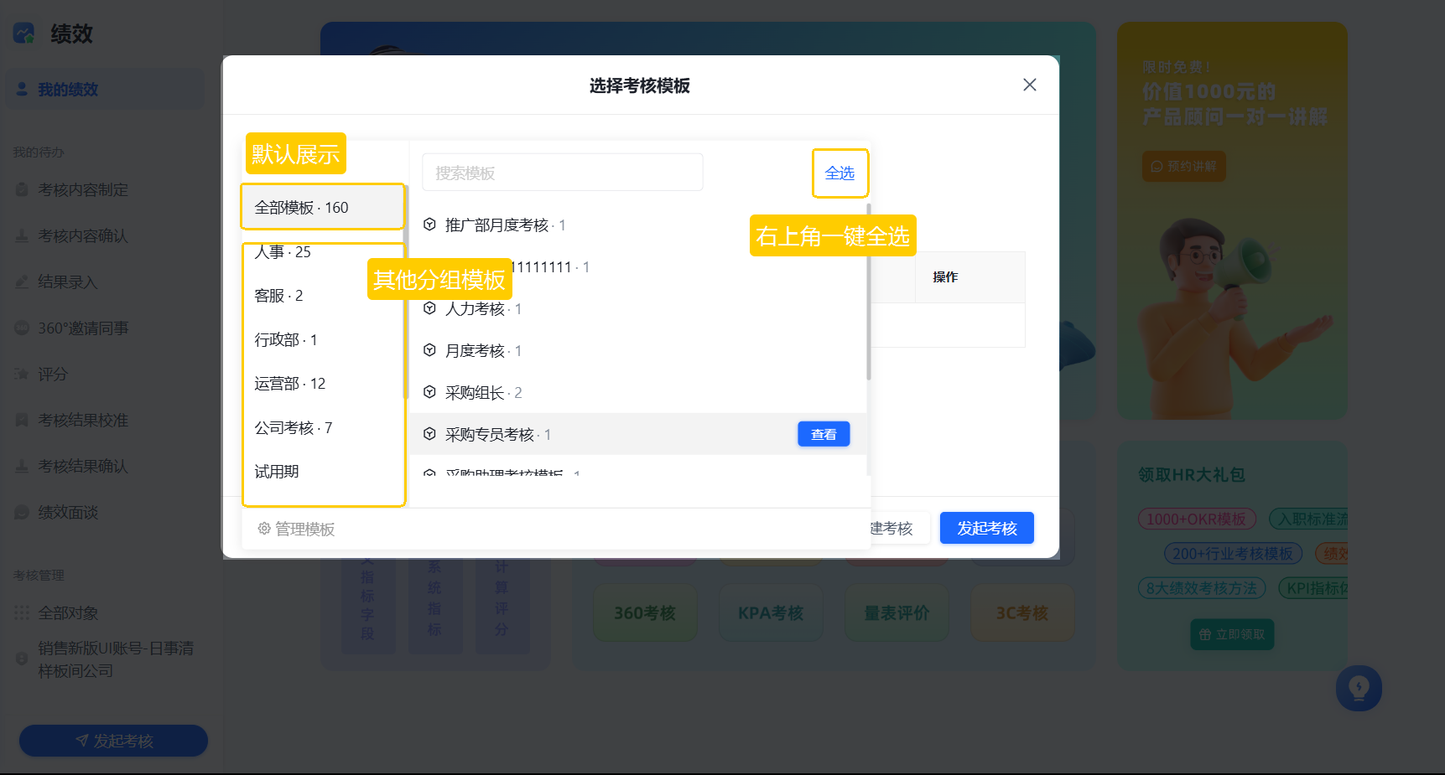Viewport: 1445px width, 775px height.
Task: Click the 查看 button for 采购专员考核
Action: pos(824,434)
